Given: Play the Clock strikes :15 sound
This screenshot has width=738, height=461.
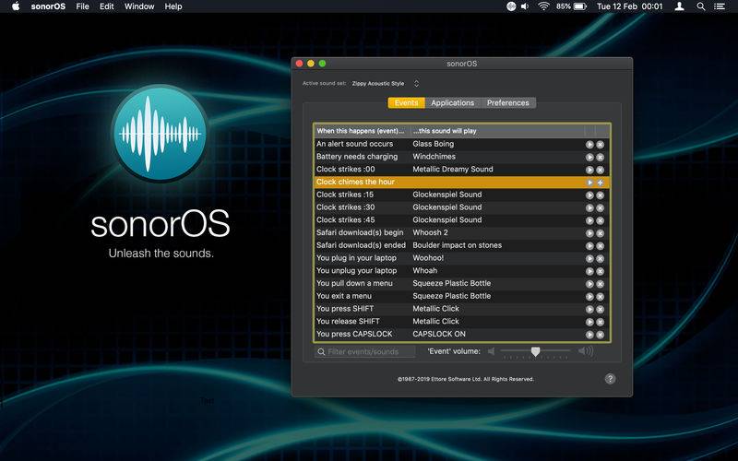Looking at the screenshot, I should (x=589, y=195).
